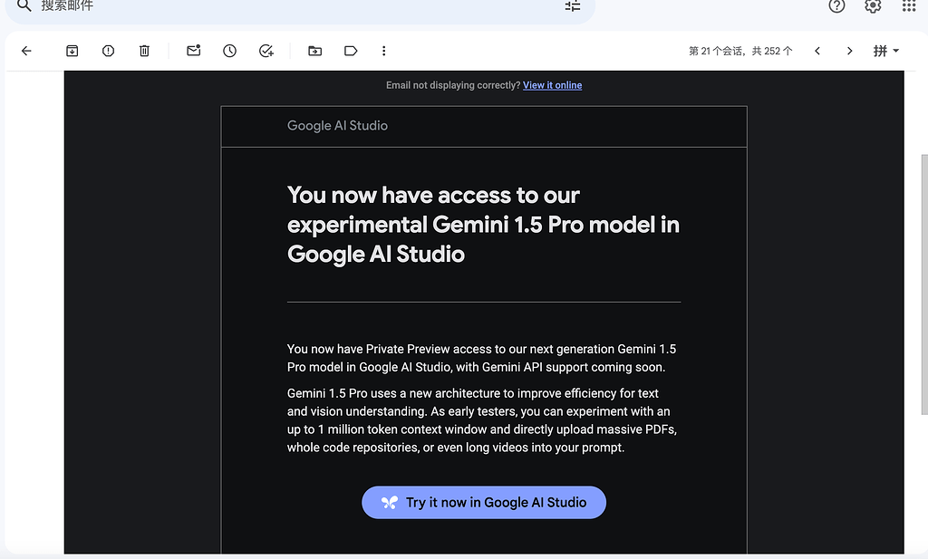Click the paragraph beginning 'Gemini 1.5 Pro uses'
The width and height of the screenshot is (928, 559).
coord(482,420)
